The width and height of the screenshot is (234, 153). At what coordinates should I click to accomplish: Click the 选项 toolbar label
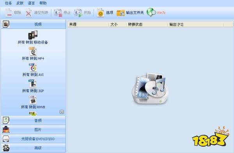110,12
